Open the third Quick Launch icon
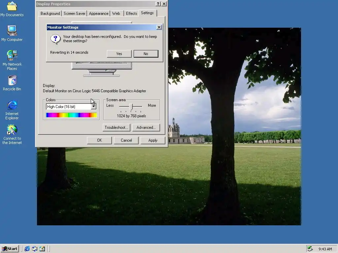338x253 pixels. pos(42,249)
